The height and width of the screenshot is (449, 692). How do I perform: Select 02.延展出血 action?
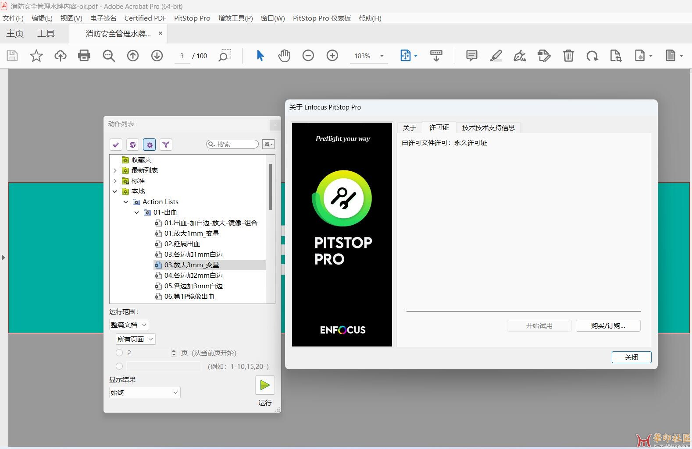click(182, 244)
